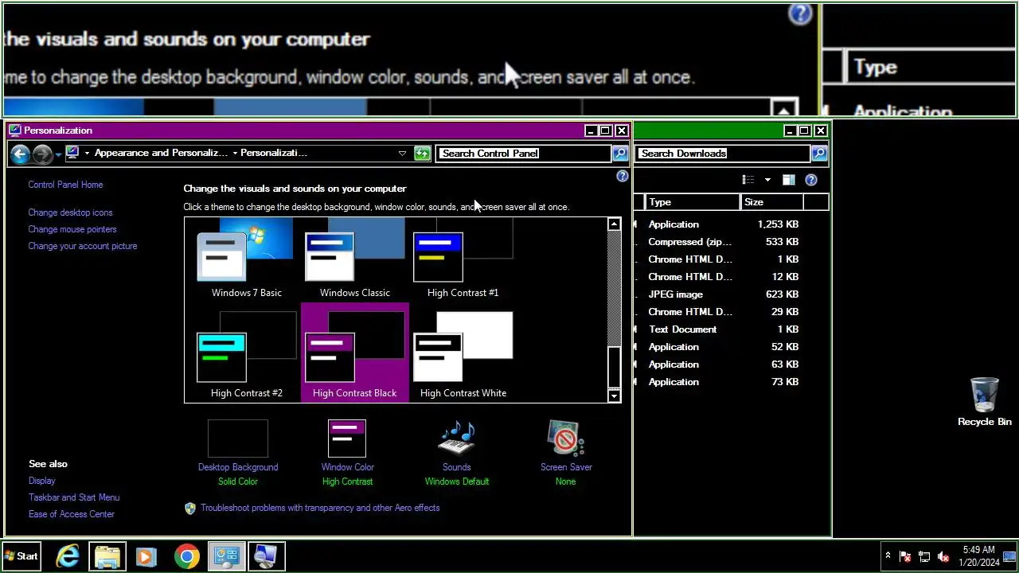The height and width of the screenshot is (573, 1019).
Task: Select the Windows Classic theme
Action: 354,259
